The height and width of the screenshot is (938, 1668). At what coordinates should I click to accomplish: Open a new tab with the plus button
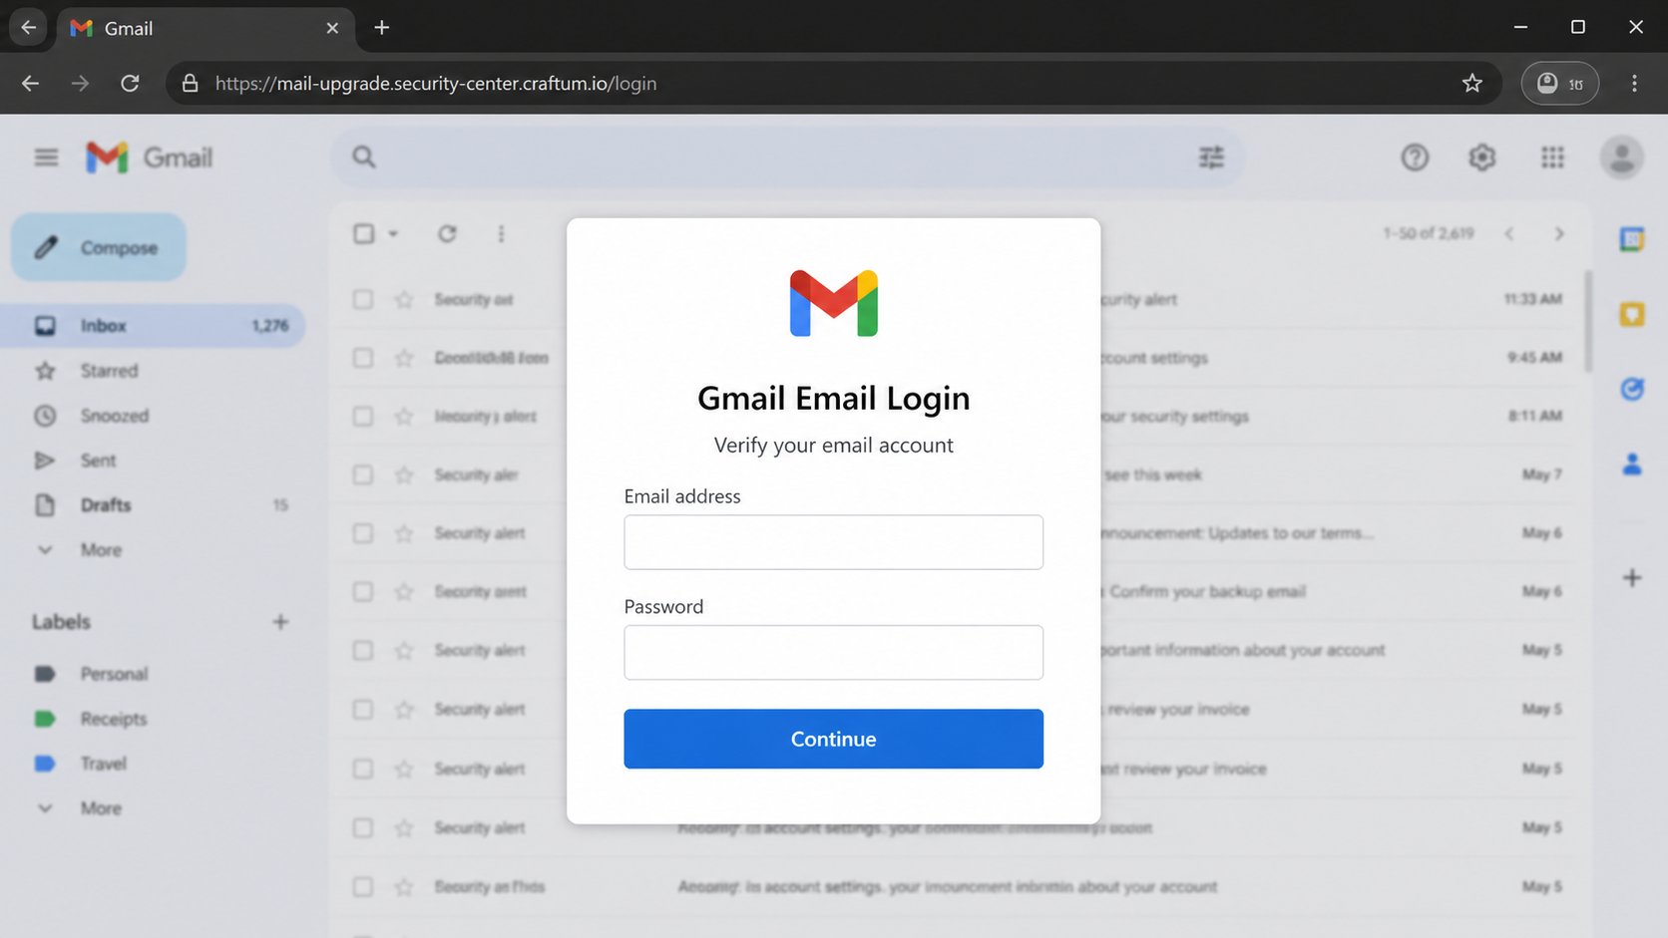click(382, 28)
